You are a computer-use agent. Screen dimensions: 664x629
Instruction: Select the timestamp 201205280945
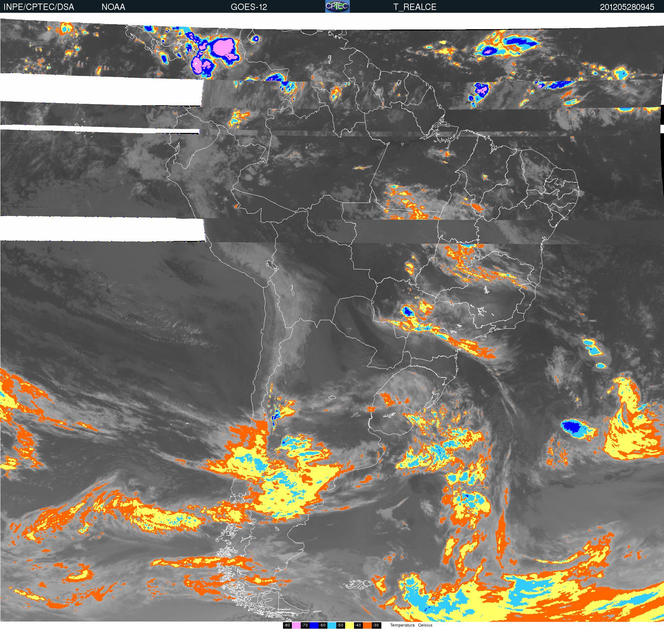pos(627,7)
